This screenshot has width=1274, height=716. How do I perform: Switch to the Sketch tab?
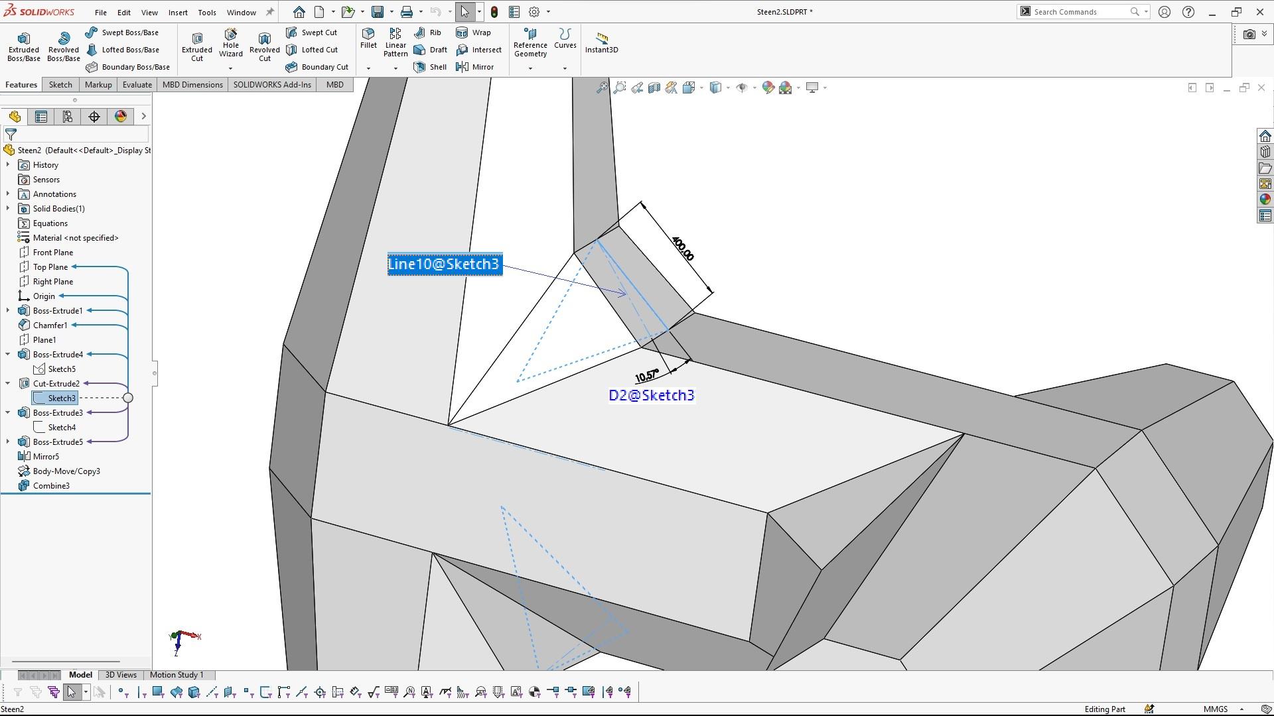(60, 85)
